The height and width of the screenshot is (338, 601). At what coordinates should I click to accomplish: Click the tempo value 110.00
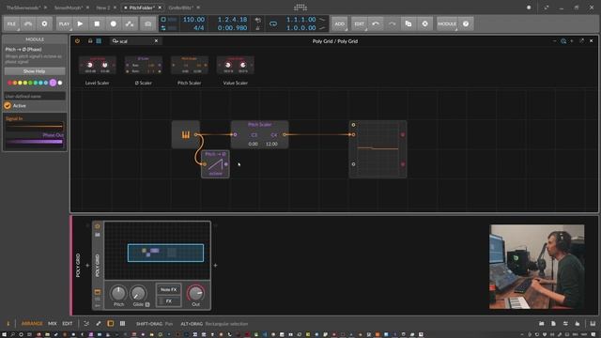193,20
